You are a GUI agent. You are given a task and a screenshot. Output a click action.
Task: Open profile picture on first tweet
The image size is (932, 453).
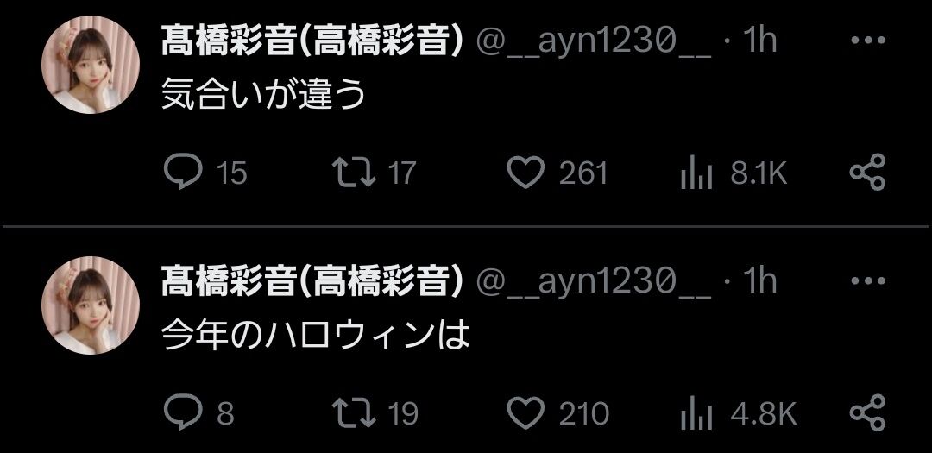tap(91, 65)
